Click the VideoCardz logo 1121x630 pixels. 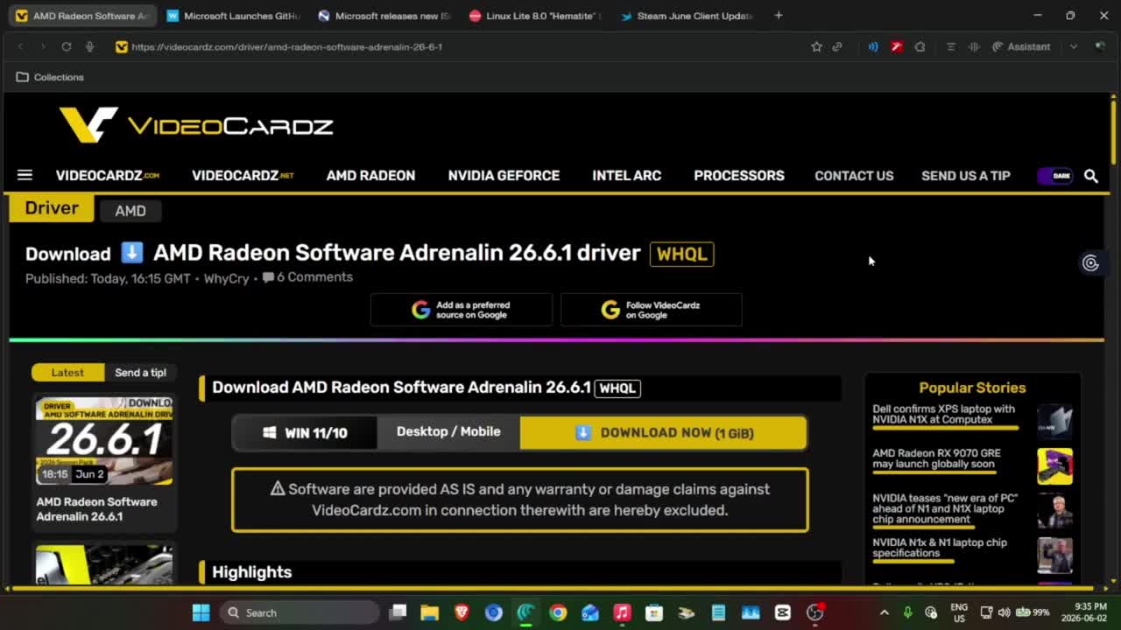(x=196, y=125)
